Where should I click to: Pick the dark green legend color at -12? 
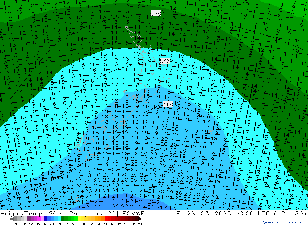pos(63,219)
